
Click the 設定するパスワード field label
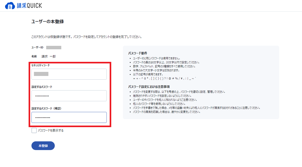pyautogui.click(x=42, y=87)
